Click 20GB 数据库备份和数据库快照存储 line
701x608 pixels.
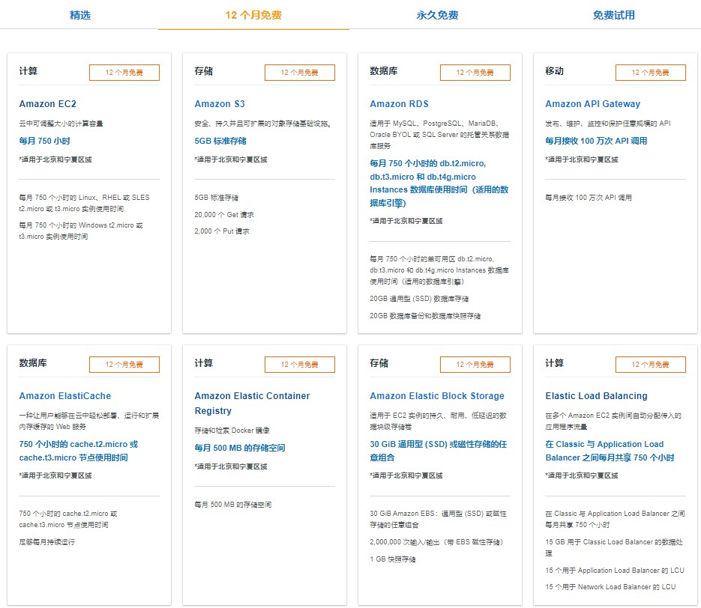[x=424, y=316]
